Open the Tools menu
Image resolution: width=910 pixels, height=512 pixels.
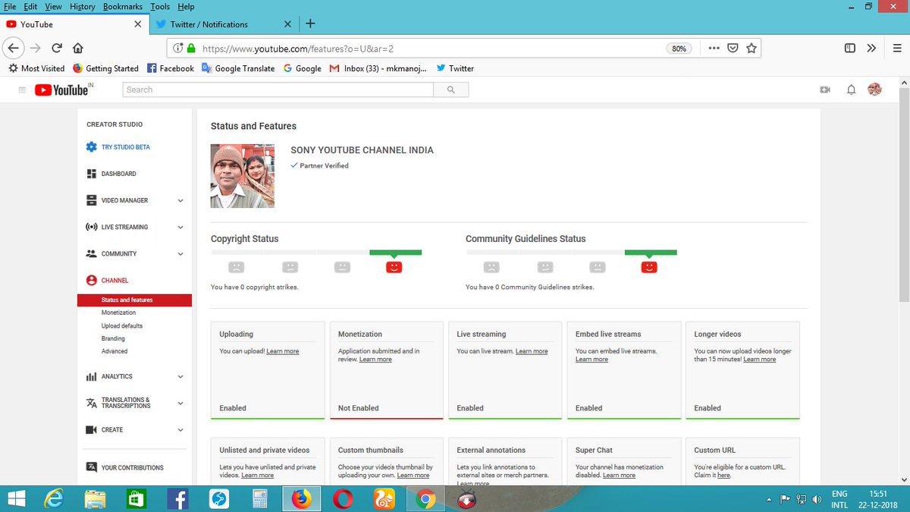coord(160,6)
